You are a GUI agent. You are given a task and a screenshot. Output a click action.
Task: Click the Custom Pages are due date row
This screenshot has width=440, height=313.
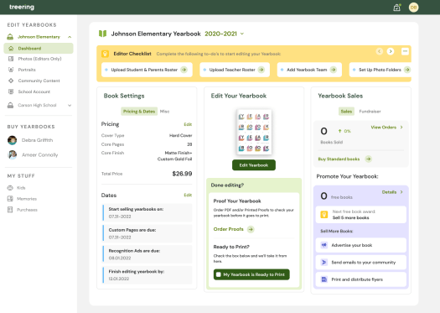point(148,233)
